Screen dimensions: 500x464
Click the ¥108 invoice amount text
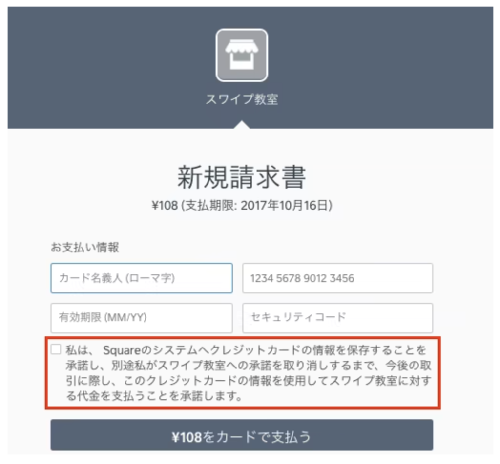[165, 206]
